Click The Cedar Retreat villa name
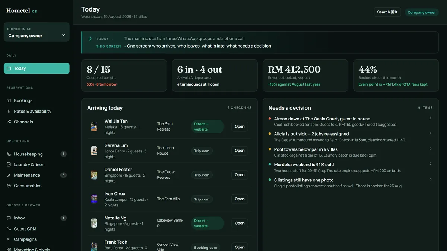 click(x=166, y=175)
